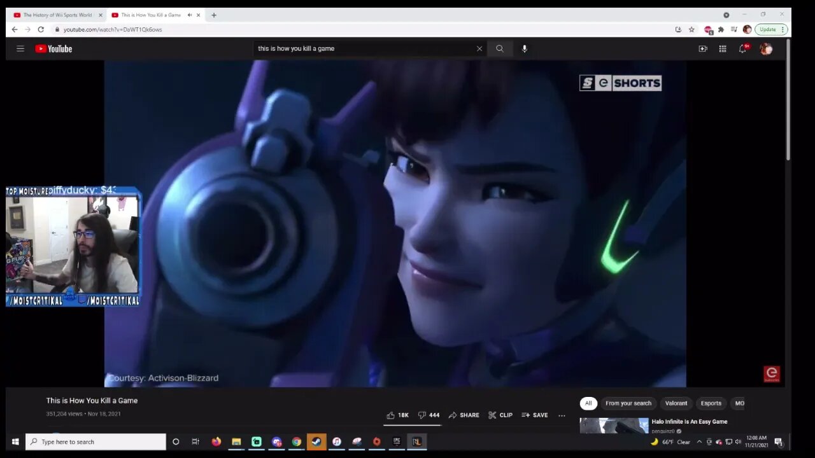
Task: Open the YouTube notifications bell
Action: [742, 48]
